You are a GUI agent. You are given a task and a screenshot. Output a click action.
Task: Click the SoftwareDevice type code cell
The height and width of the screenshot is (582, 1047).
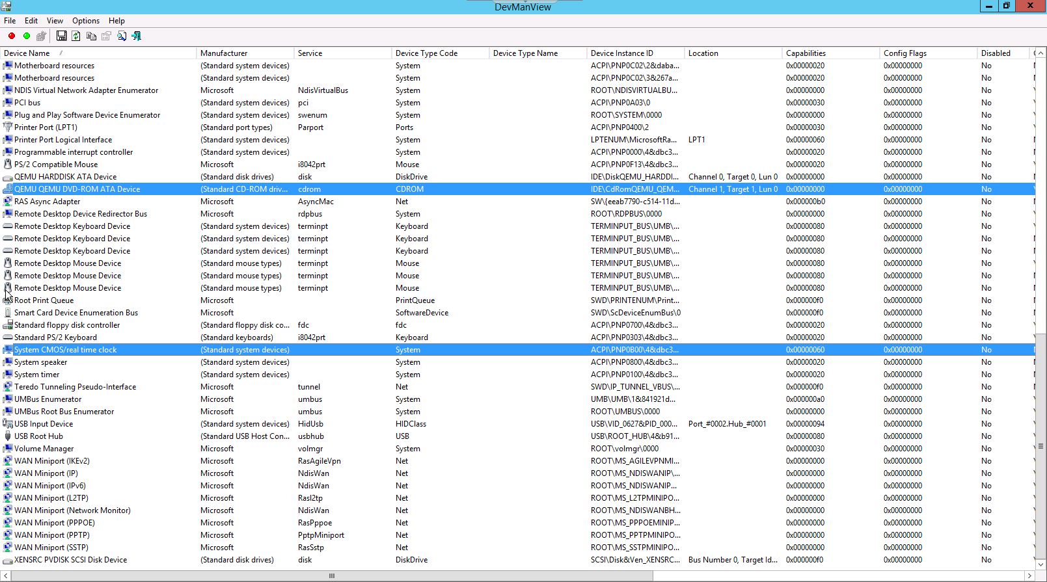pyautogui.click(x=422, y=313)
